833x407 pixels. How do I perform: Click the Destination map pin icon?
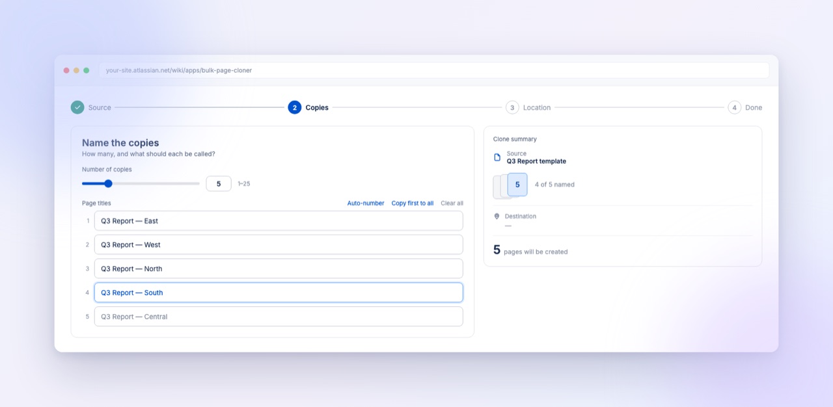pyautogui.click(x=497, y=217)
